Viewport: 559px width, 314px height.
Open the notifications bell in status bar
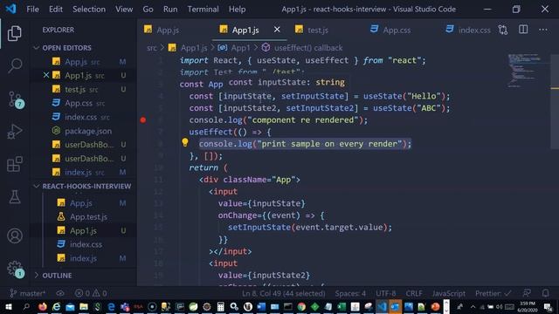(x=545, y=293)
